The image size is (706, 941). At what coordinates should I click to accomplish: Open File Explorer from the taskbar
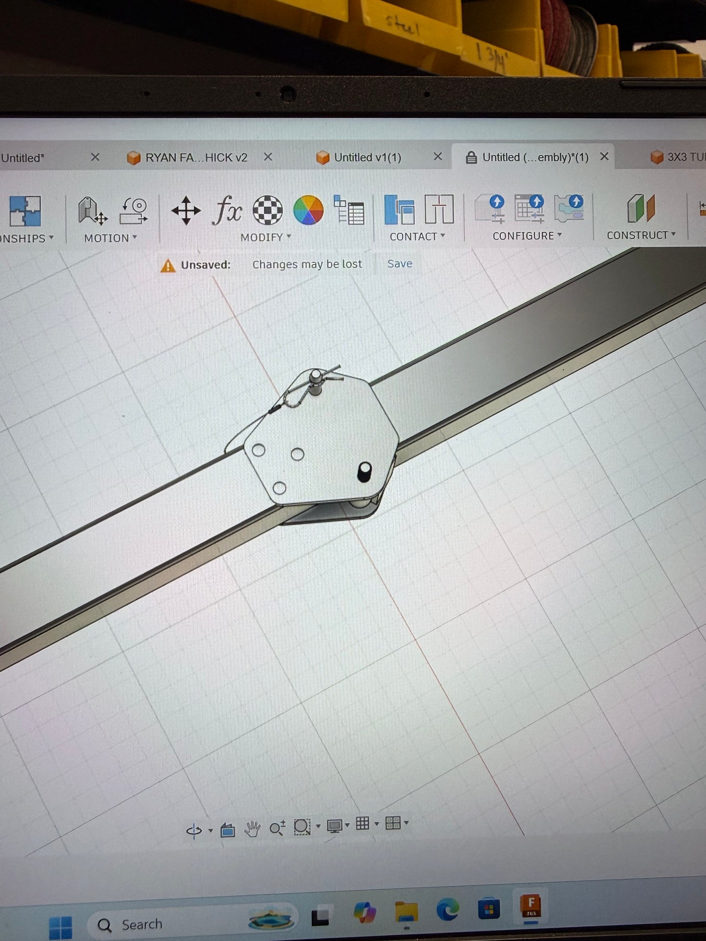(x=406, y=911)
